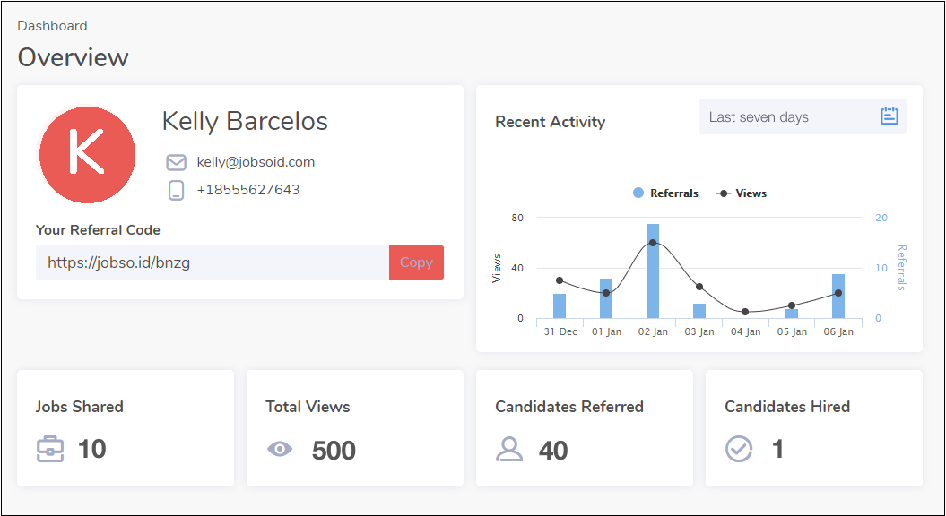
Task: Click the red K profile avatar
Action: click(x=87, y=154)
